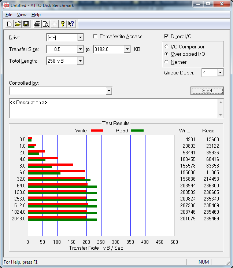Open the View menu
Image resolution: width=233 pixels, height=268 pixels.
point(22,15)
